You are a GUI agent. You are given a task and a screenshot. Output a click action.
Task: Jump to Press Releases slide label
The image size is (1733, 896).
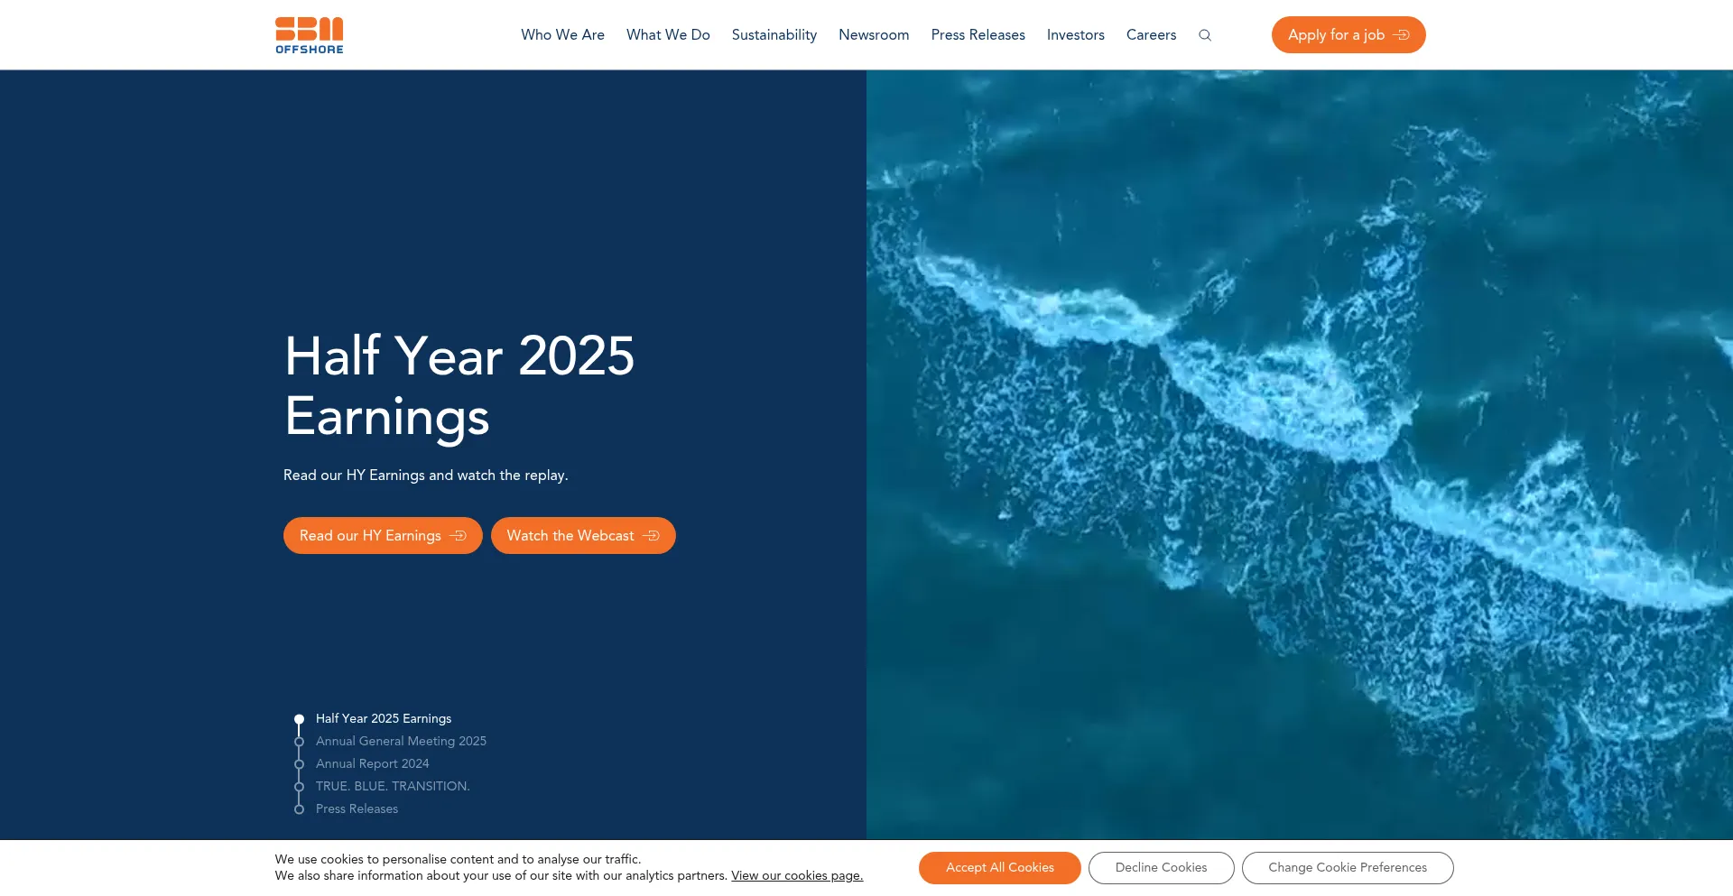tap(357, 808)
